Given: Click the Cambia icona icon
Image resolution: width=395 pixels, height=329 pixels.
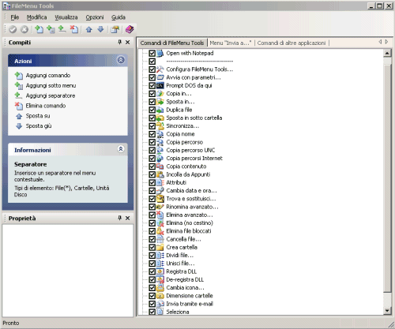Looking at the screenshot, I should (x=160, y=288).
